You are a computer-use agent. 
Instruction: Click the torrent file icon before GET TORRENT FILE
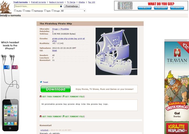point(64,96)
